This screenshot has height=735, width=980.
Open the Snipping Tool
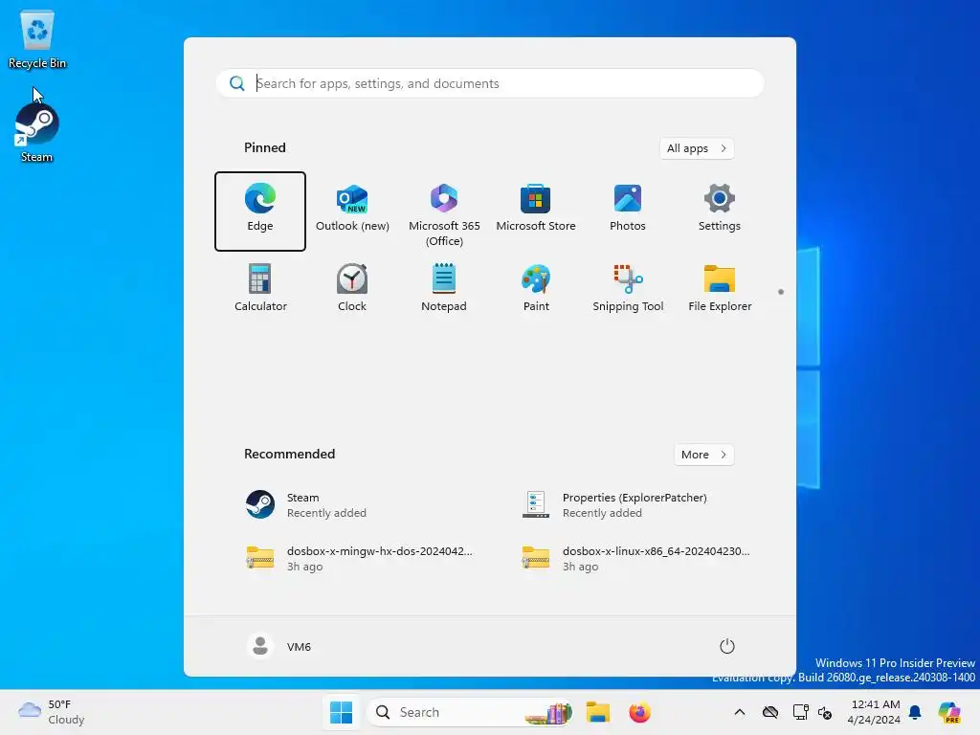click(x=628, y=288)
